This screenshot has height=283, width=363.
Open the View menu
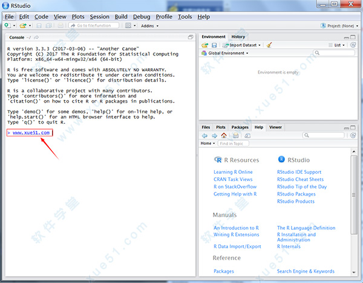60,17
